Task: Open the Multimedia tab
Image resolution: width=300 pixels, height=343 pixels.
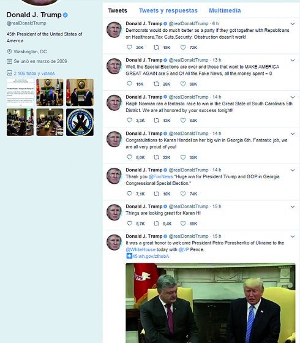Action: tap(225, 10)
